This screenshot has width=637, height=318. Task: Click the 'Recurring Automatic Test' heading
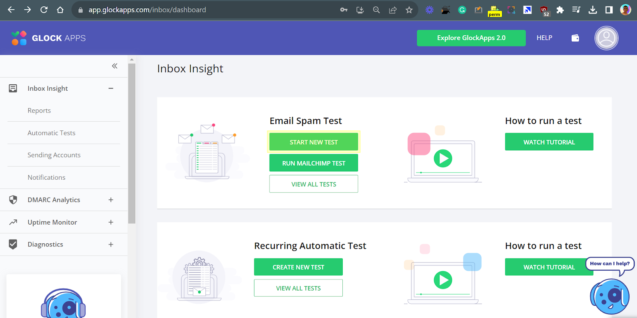click(x=310, y=246)
